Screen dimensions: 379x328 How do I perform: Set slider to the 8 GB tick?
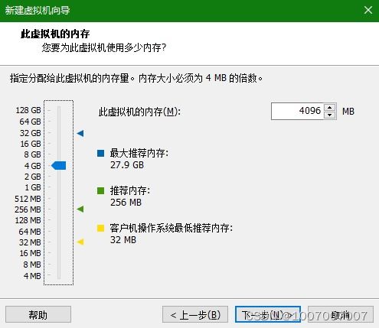(x=59, y=154)
